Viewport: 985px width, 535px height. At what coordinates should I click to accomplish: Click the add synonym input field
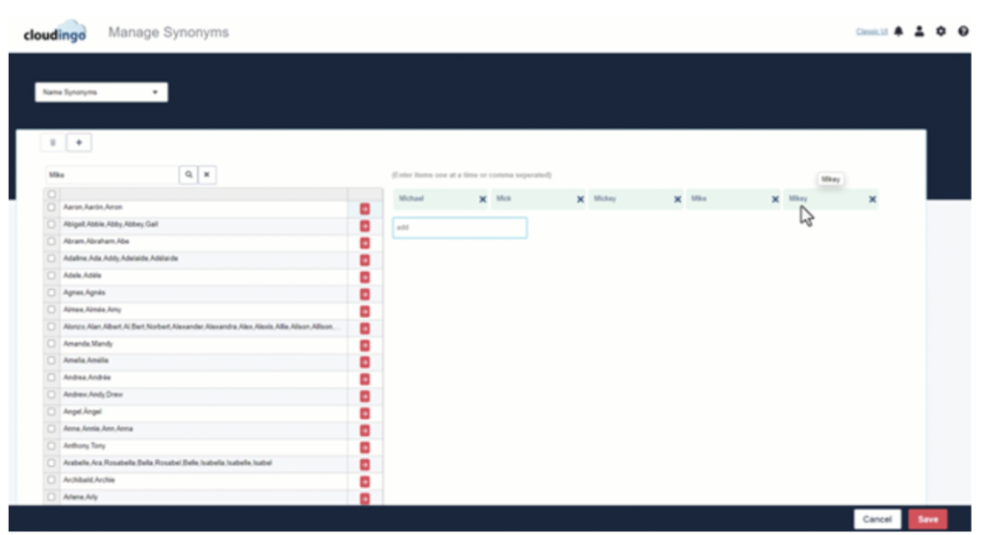click(460, 228)
